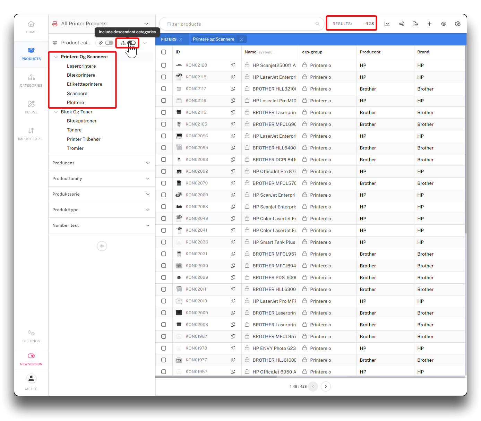This screenshot has height=421, width=481.
Task: Open the All Printer Products dropdown
Action: (x=146, y=24)
